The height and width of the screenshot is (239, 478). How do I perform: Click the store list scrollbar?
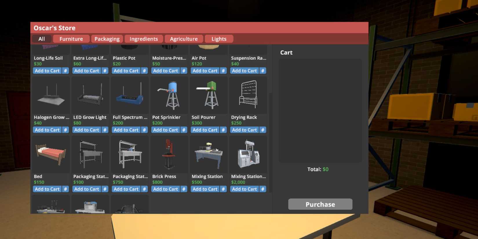click(x=270, y=143)
